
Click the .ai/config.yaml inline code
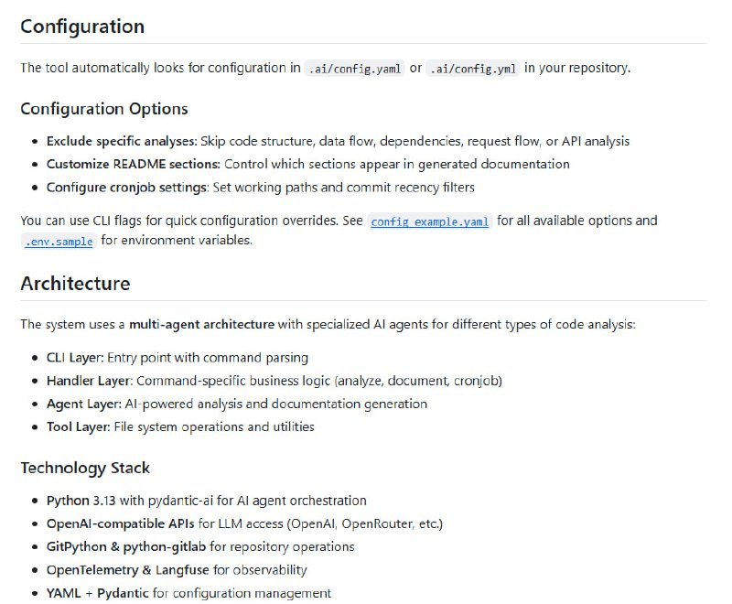click(355, 69)
